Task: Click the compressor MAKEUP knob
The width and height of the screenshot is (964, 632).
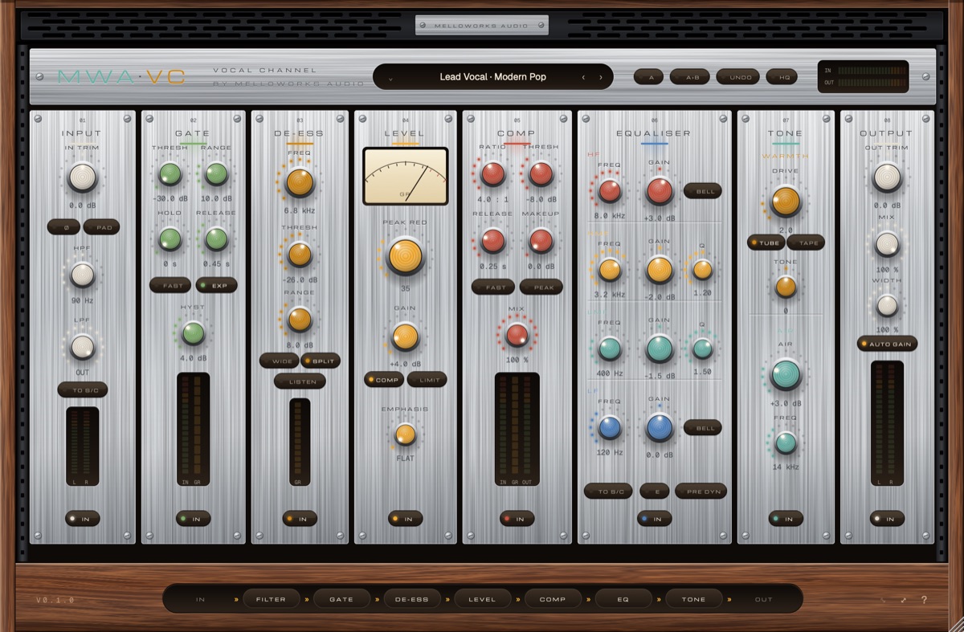Action: pyautogui.click(x=541, y=240)
